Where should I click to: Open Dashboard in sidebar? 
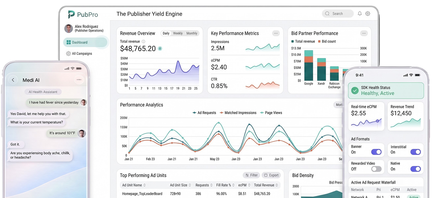tap(85, 42)
